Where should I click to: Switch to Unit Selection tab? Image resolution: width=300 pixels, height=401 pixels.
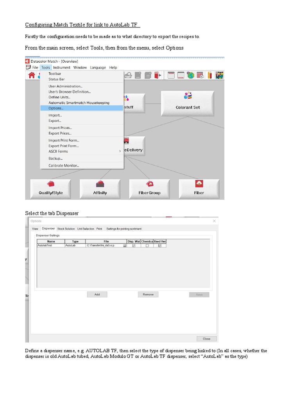point(86,229)
